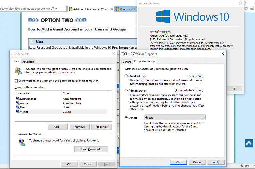The height and width of the screenshot is (169, 255).
Task: Close the Visitor Properties dialog
Action: click(x=223, y=54)
